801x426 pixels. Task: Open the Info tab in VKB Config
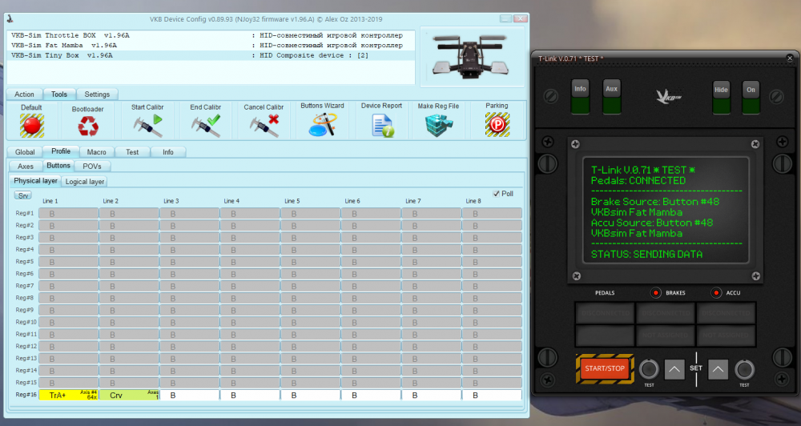168,152
